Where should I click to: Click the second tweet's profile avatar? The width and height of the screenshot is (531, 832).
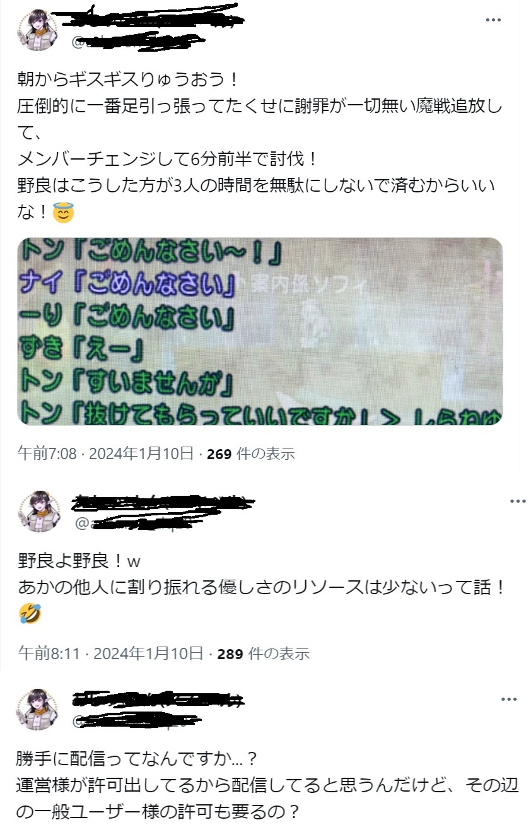click(x=39, y=512)
